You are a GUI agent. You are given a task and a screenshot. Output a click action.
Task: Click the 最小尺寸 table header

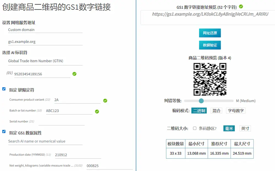pyautogui.click(x=196, y=144)
